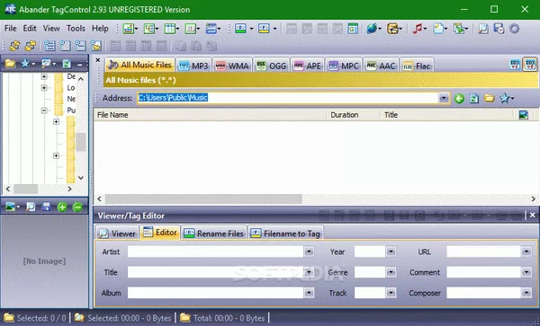Screen dimensions: 540x326
Task: Click the green minus remove image button
Action: pyautogui.click(x=77, y=207)
